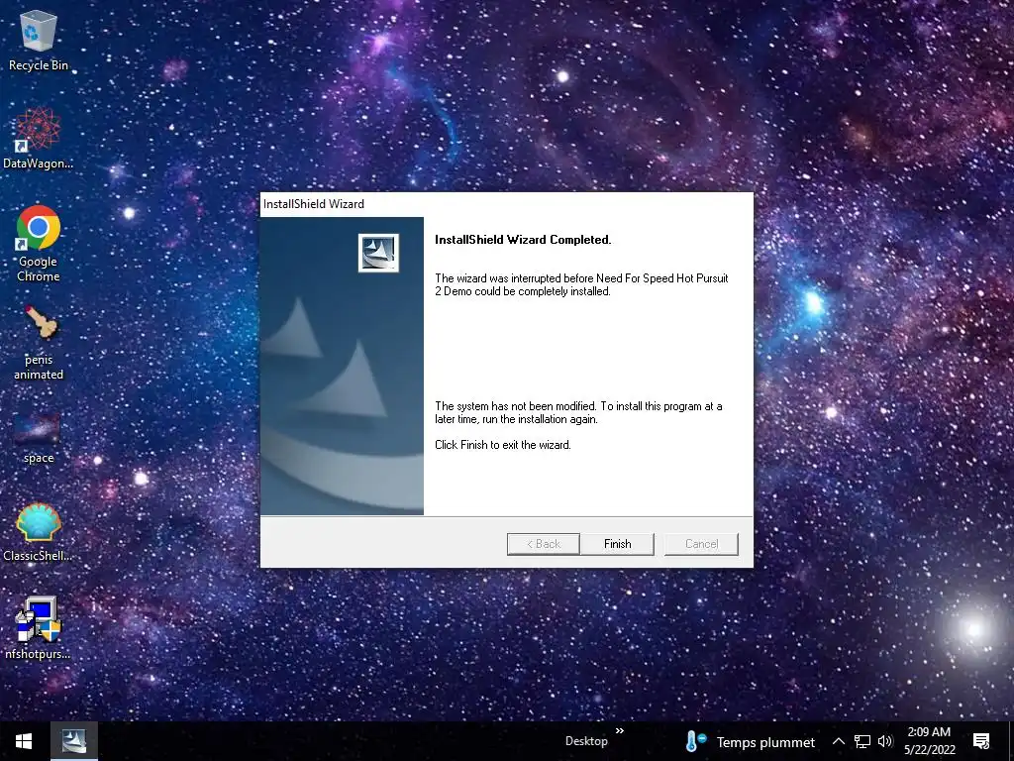Screen dimensions: 1014x761
Task: Open the volume control tray icon
Action: tap(885, 741)
